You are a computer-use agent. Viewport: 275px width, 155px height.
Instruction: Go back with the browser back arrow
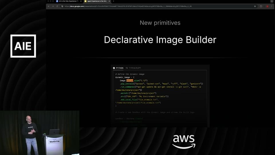coord(49,6)
